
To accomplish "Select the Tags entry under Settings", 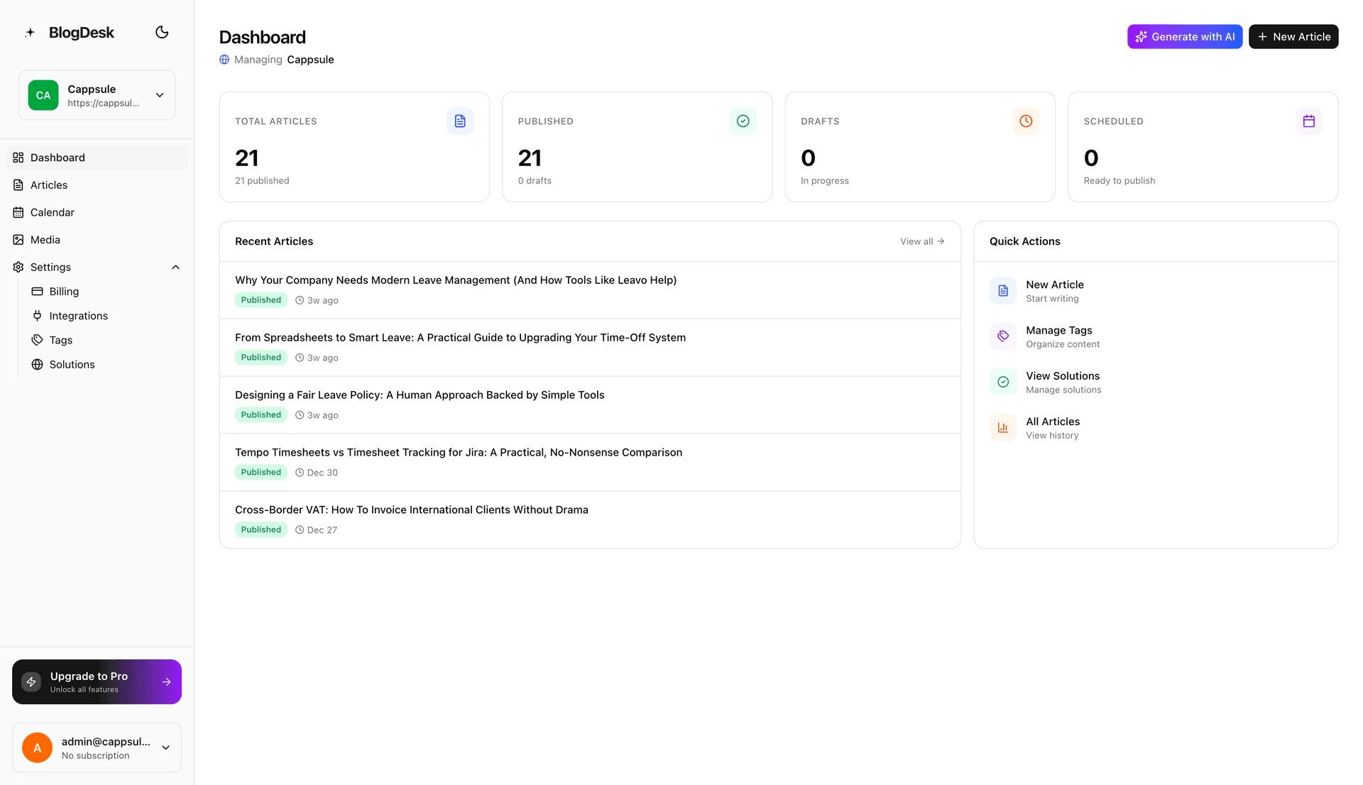I will pos(60,340).
